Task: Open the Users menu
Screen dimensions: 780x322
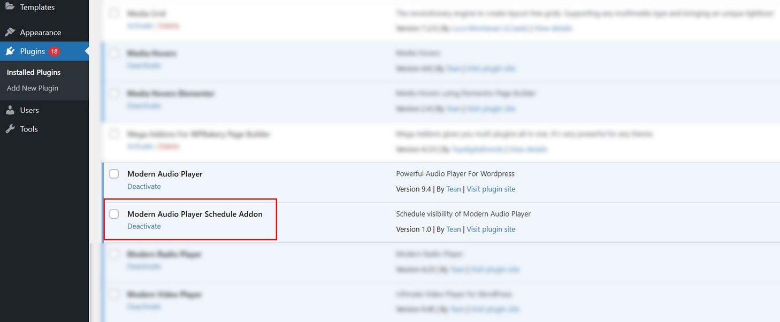Action: click(29, 110)
